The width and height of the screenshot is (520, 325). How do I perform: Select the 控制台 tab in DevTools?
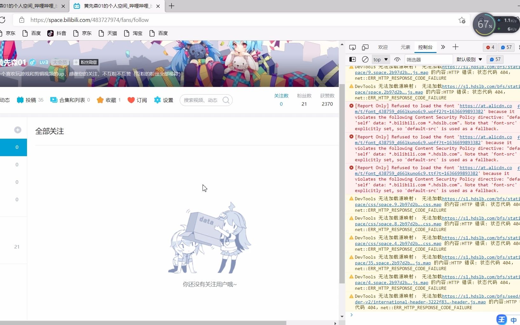pos(425,47)
